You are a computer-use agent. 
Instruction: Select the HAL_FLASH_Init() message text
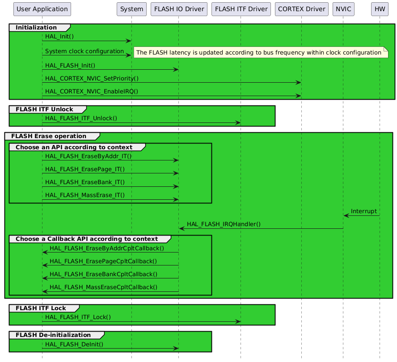tap(70, 66)
